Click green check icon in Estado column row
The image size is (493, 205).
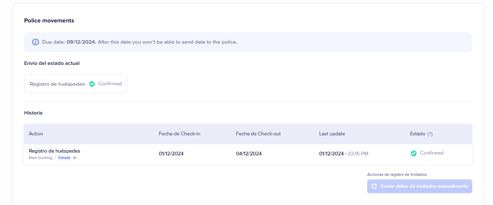[x=413, y=153]
